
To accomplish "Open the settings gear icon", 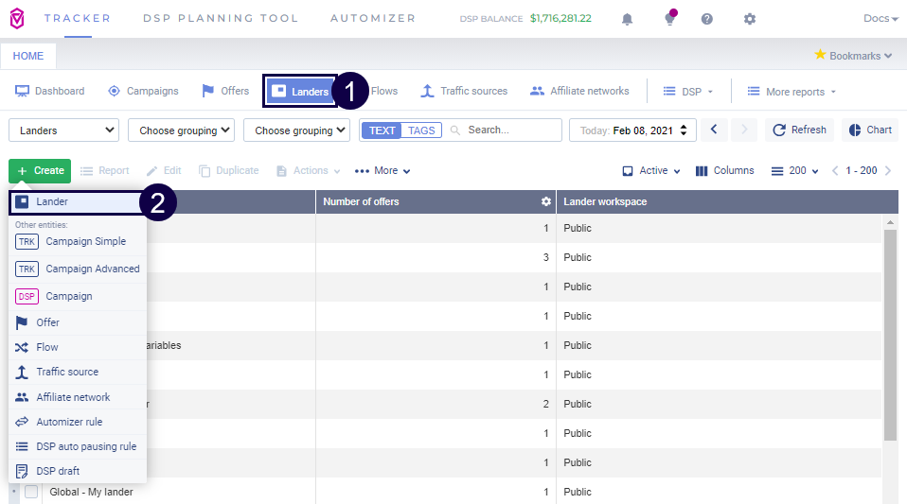I will point(750,19).
